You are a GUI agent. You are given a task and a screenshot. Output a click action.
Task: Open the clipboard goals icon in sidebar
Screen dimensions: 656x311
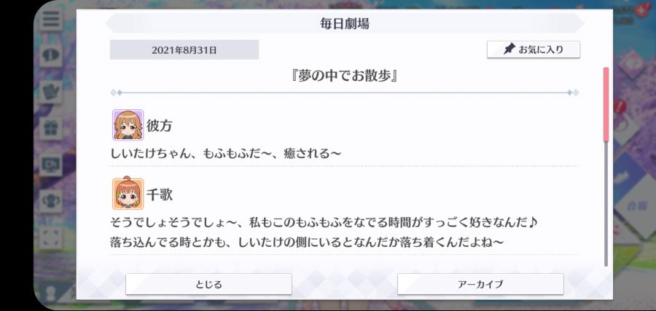(x=51, y=92)
